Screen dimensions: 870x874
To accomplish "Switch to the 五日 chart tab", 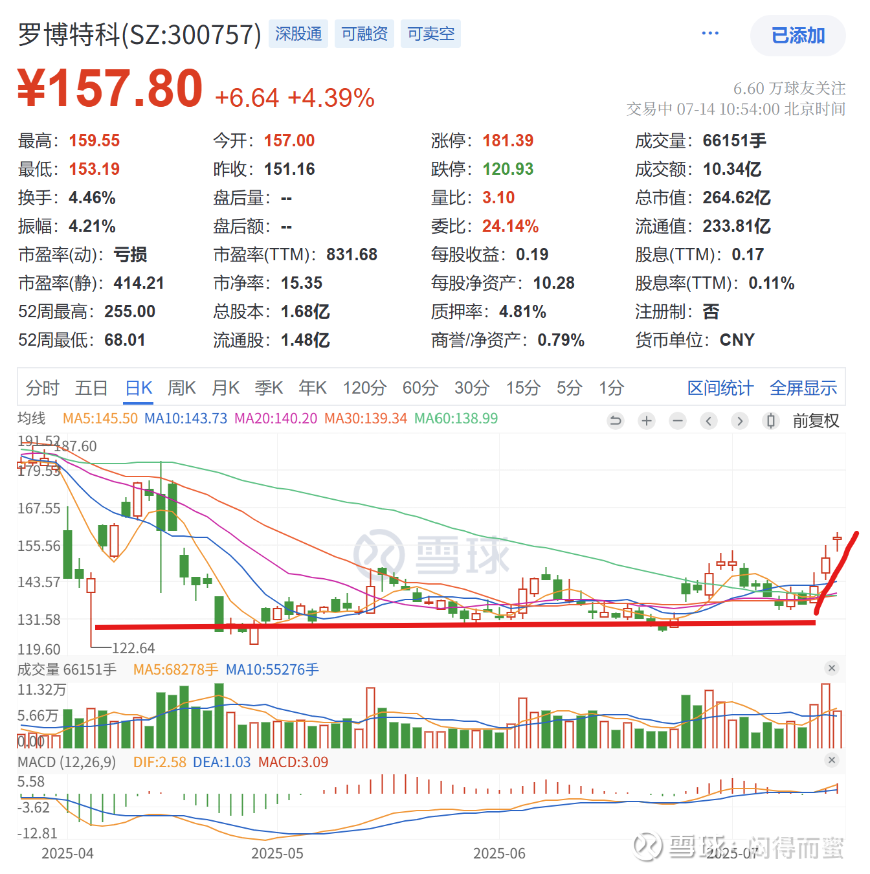I will click(x=91, y=388).
